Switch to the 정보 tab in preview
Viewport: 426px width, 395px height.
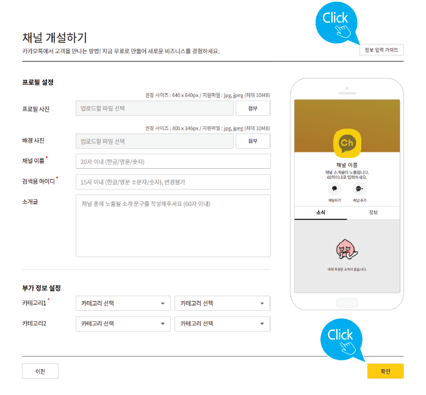pos(374,212)
